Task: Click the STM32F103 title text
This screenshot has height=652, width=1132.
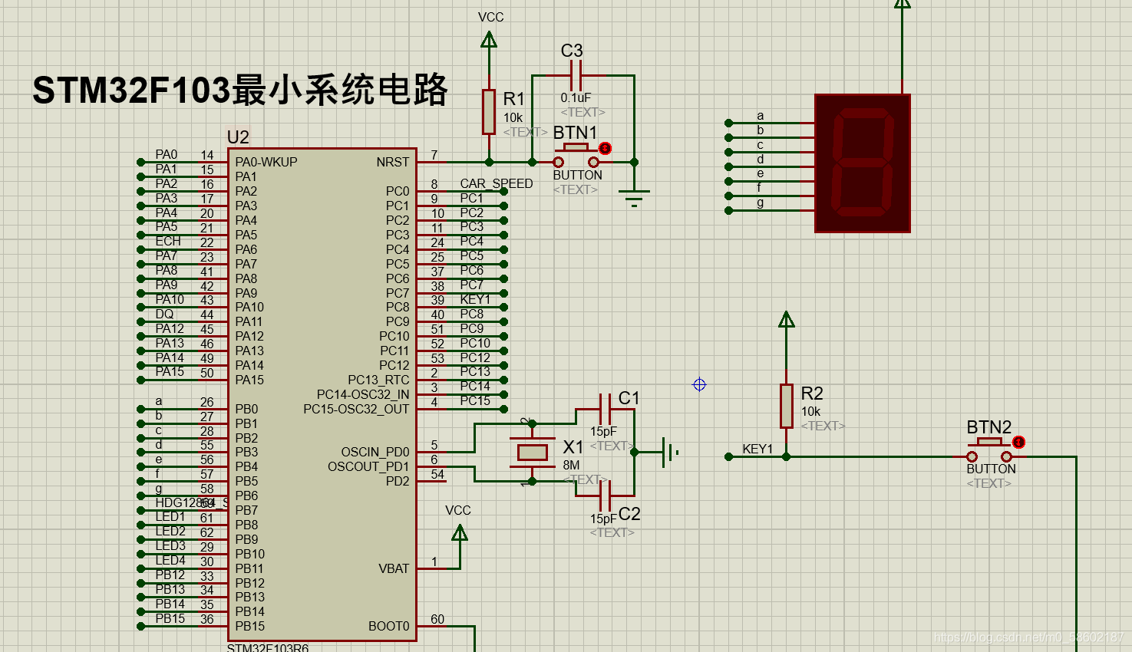Action: pos(242,89)
